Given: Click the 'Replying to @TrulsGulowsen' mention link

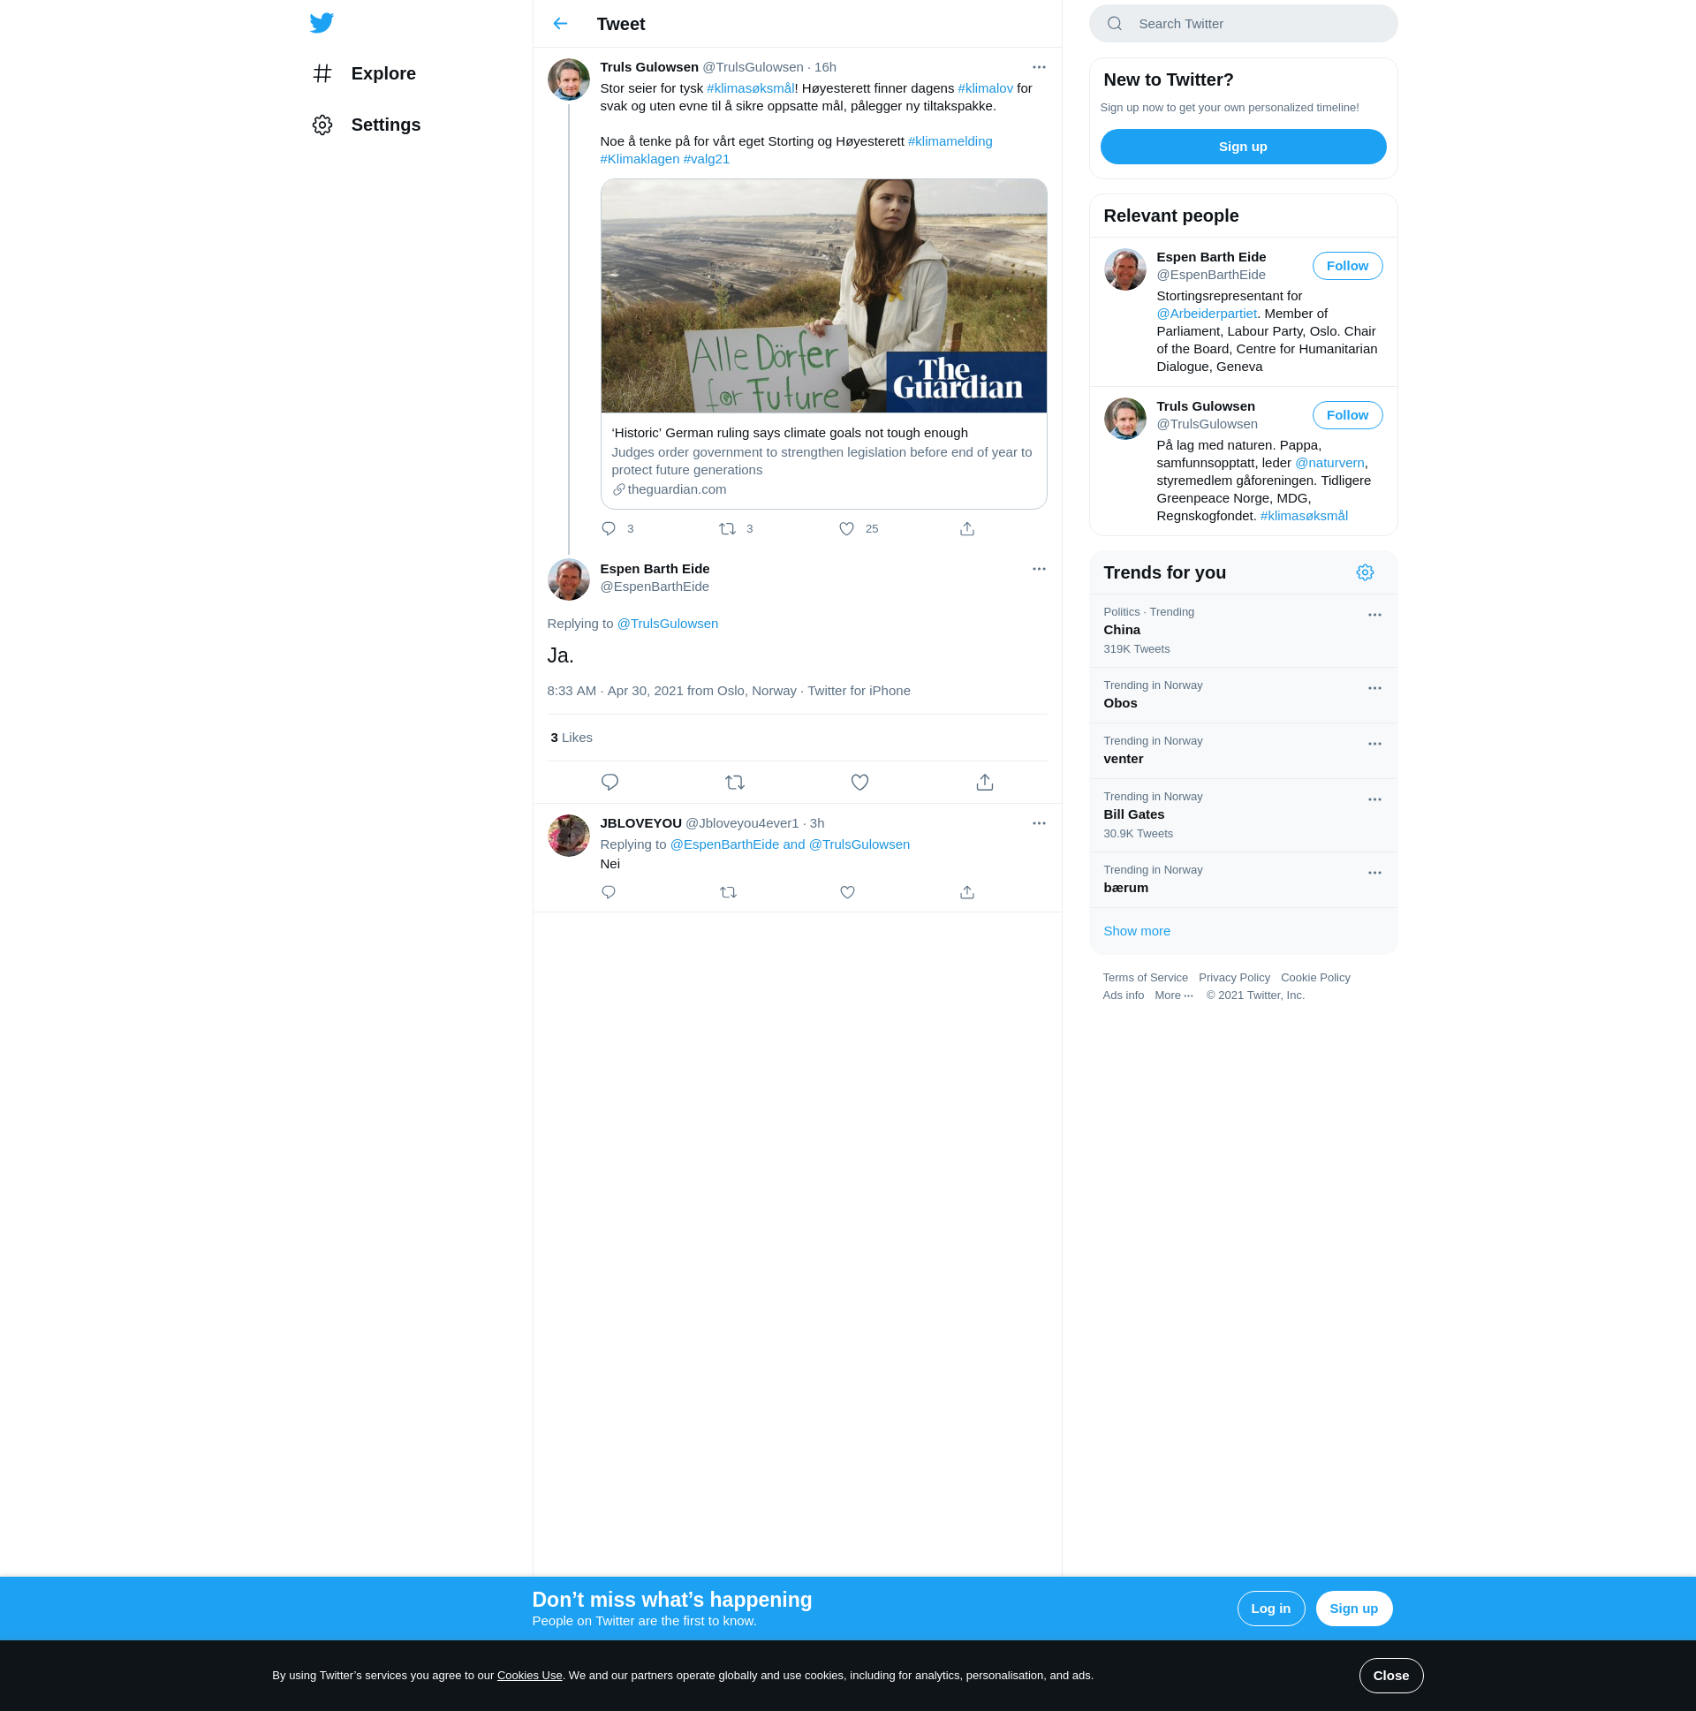Looking at the screenshot, I should pos(667,625).
